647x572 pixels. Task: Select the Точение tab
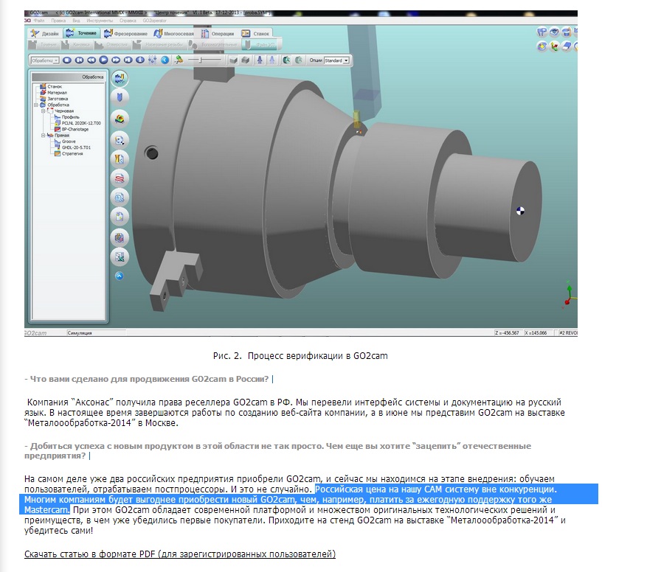(x=81, y=33)
